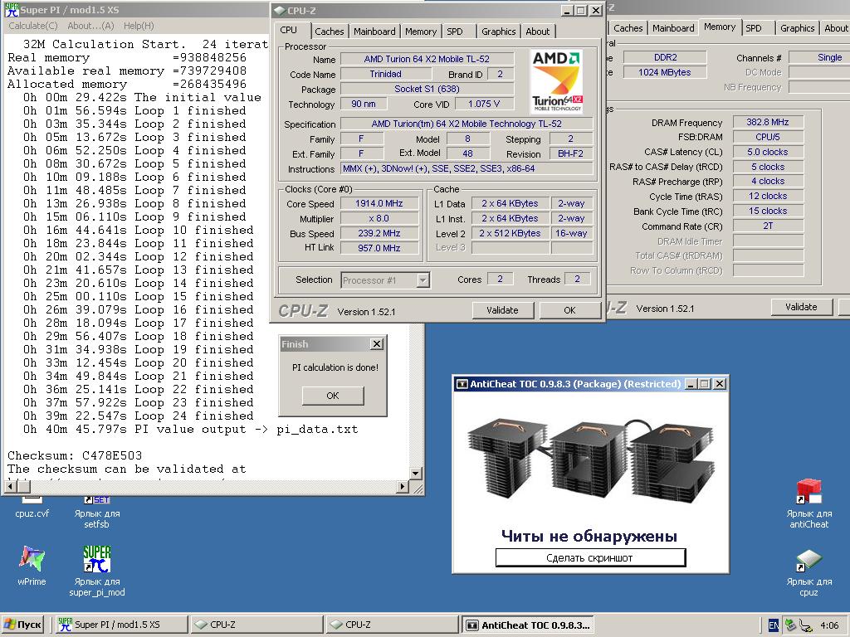Click the DRAM Frequency 382.8 MHz value
This screenshot has width=850, height=637.
click(768, 123)
